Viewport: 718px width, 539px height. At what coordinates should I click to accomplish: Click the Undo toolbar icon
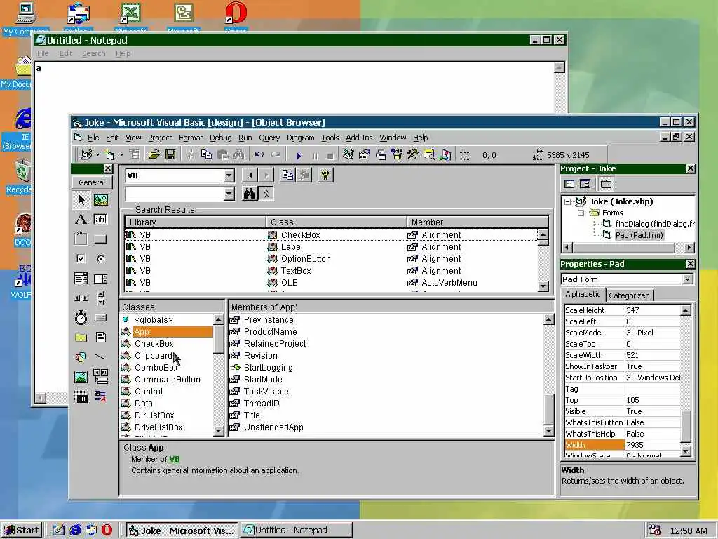259,155
